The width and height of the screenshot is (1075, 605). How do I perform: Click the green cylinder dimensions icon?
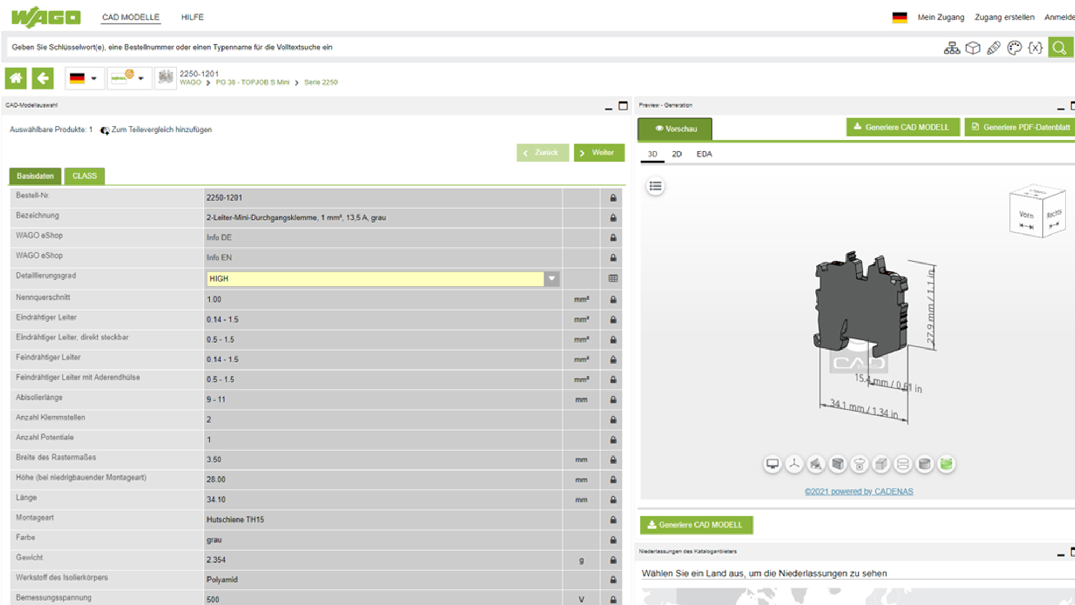pos(947,464)
